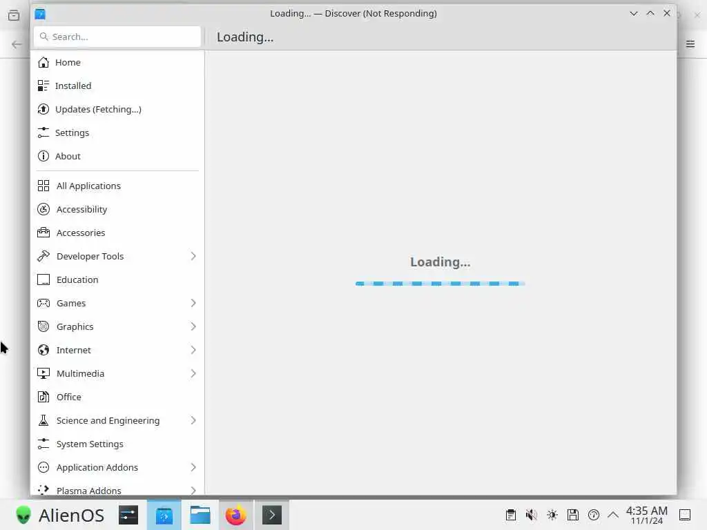Click the muted volume tray icon
The height and width of the screenshot is (530, 707).
pos(532,515)
